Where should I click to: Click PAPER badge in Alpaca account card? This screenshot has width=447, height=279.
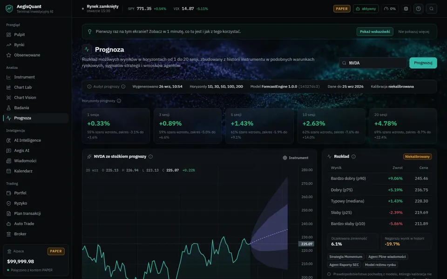pyautogui.click(x=56, y=251)
